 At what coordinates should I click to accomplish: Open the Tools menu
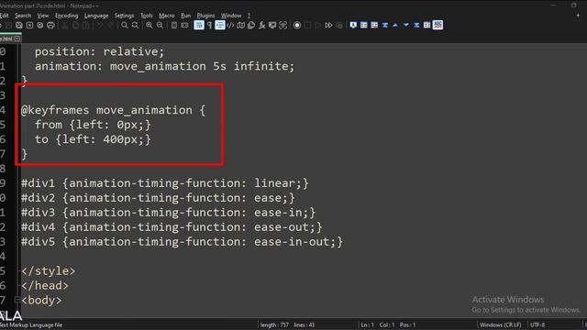click(x=147, y=16)
